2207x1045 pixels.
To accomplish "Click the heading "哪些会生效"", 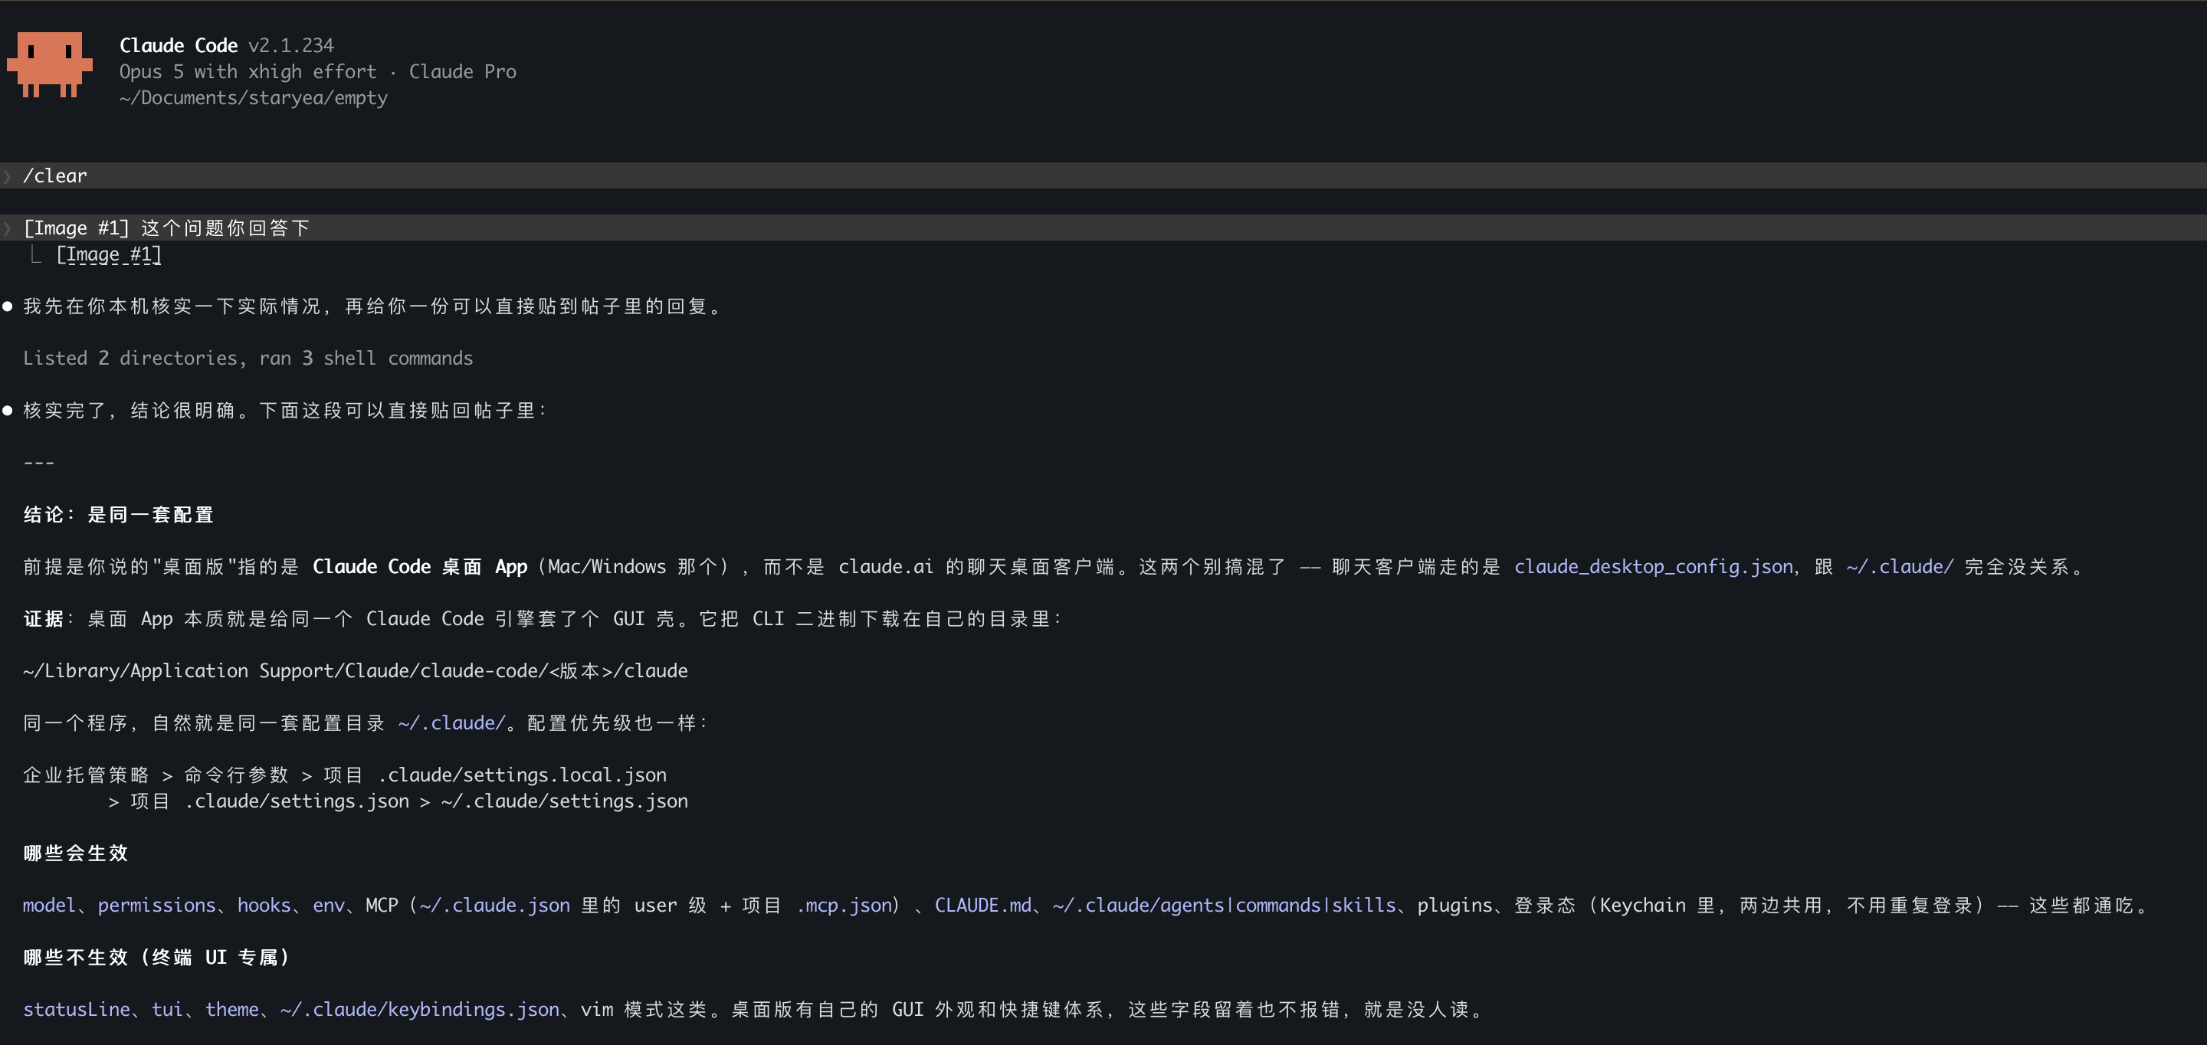I will coord(75,853).
